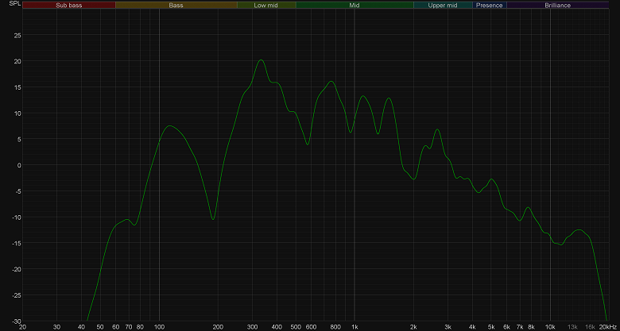This screenshot has width=620, height=331.
Task: Click the Low mid band label
Action: pyautogui.click(x=266, y=5)
